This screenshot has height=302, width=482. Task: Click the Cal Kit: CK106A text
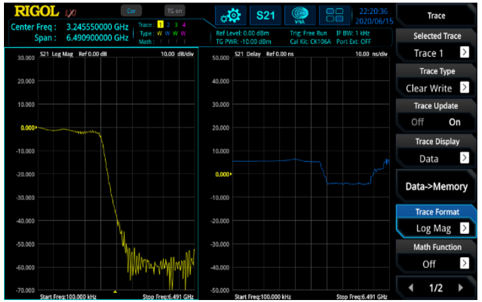coord(311,42)
